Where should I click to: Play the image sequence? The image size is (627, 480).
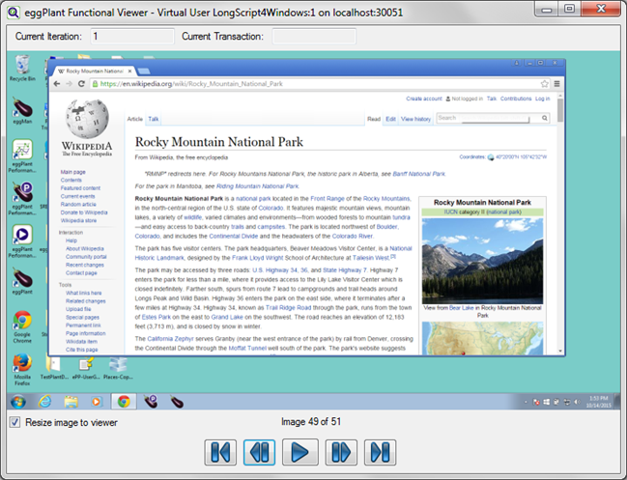301,452
